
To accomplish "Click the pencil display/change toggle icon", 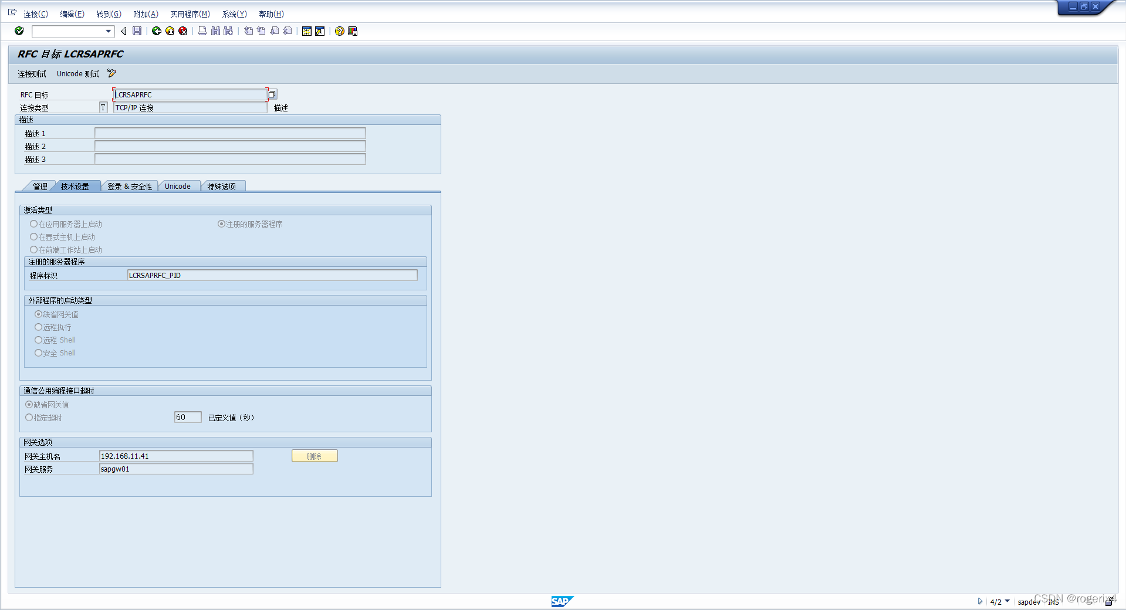I will (111, 73).
